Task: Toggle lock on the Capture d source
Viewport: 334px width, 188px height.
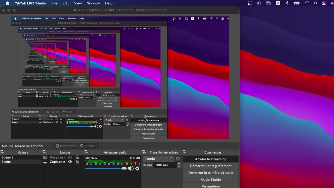Action: (x=77, y=162)
